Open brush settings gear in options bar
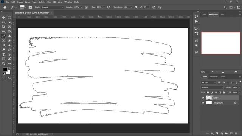This screenshot has height=136, width=242. click(136, 7)
